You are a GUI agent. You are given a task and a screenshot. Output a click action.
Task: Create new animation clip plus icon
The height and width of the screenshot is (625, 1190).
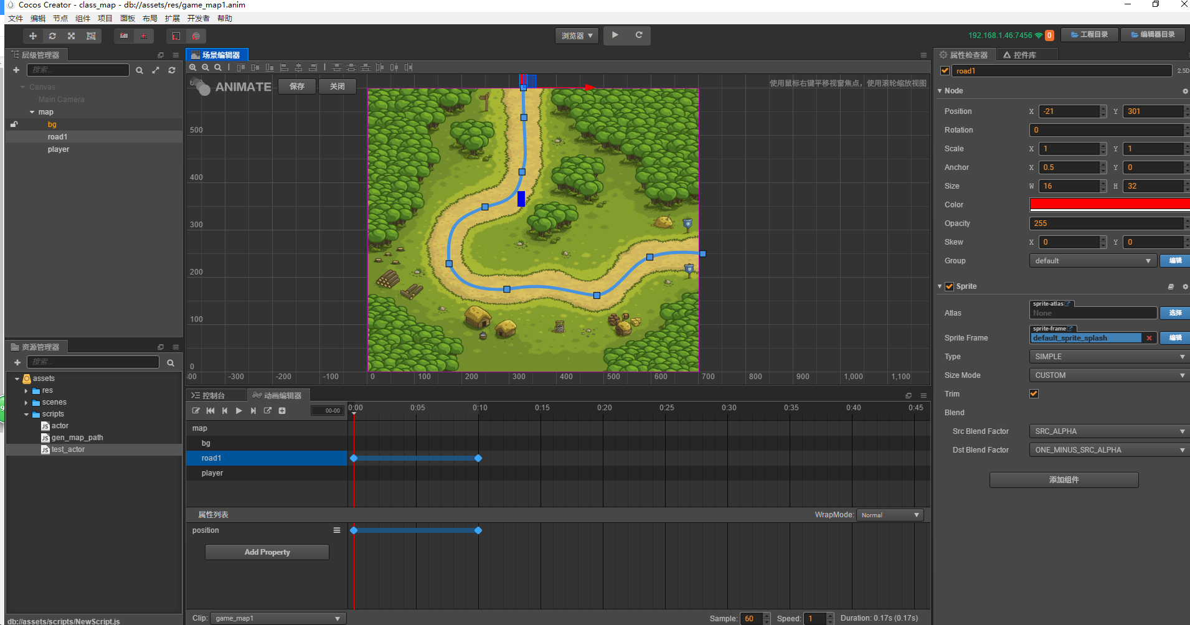click(282, 411)
